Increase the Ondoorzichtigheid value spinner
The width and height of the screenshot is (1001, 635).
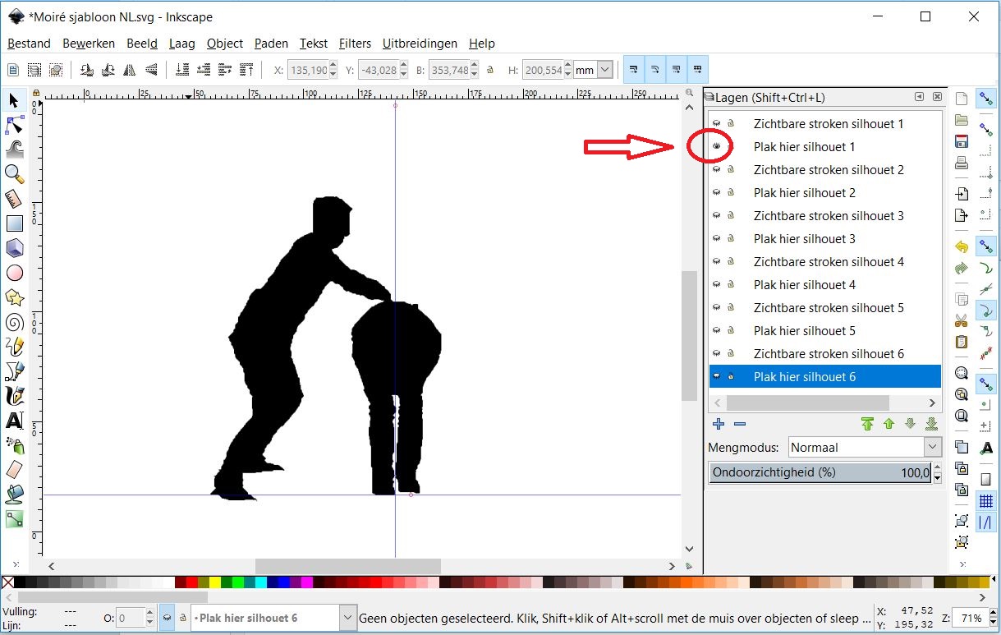pyautogui.click(x=938, y=468)
